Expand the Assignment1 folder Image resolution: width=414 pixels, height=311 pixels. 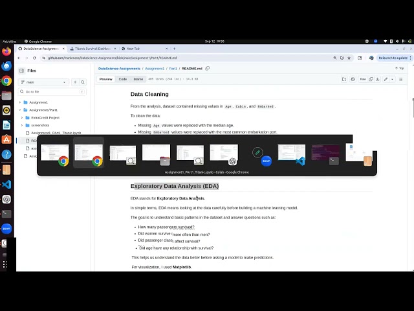coord(20,102)
